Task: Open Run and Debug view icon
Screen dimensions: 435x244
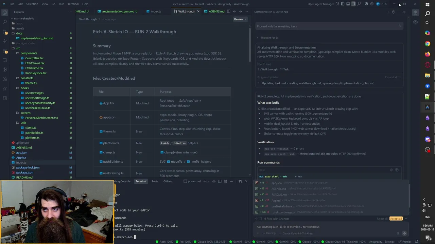Action: tap(5, 41)
